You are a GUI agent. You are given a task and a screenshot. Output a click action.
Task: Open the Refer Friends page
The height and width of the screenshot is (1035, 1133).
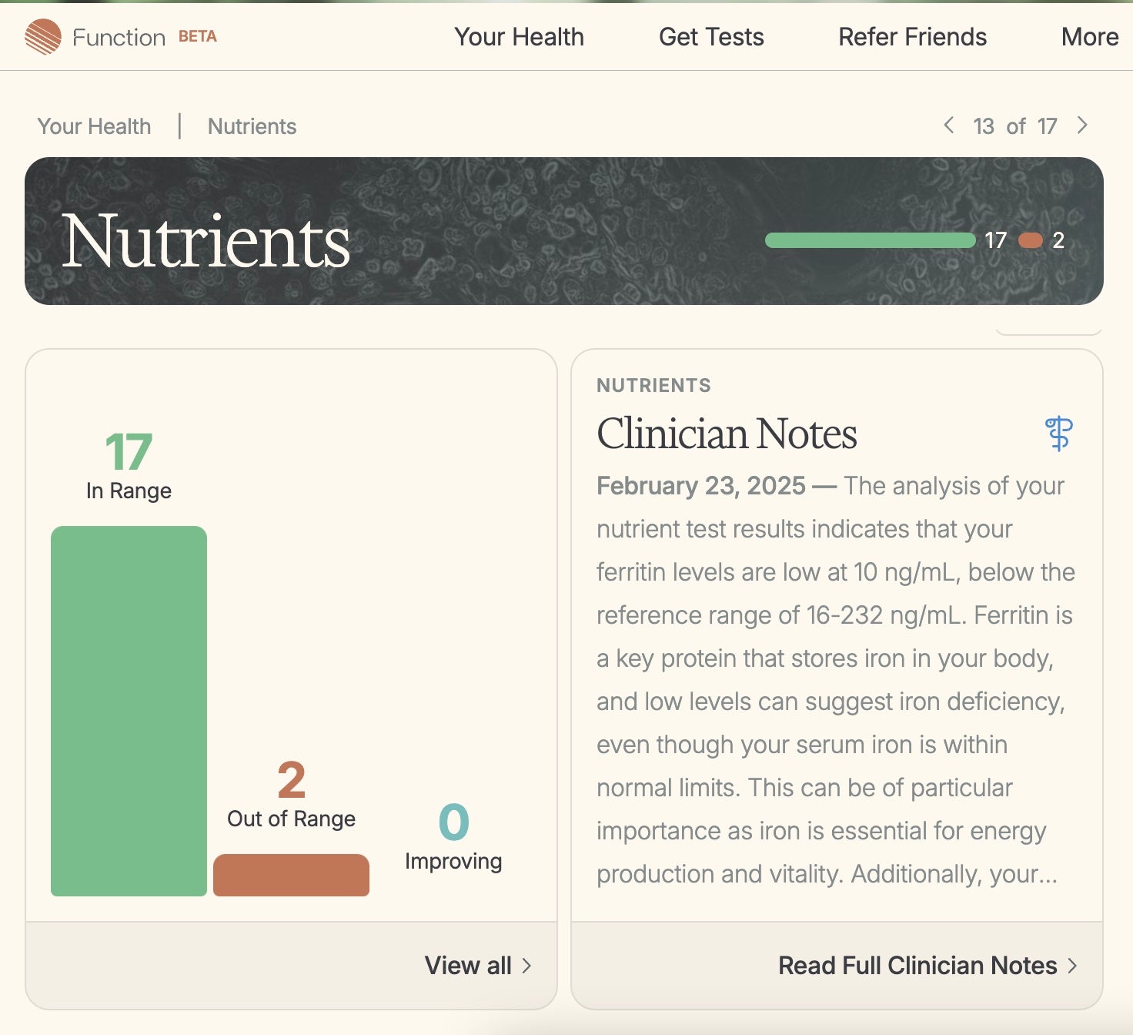tap(911, 36)
